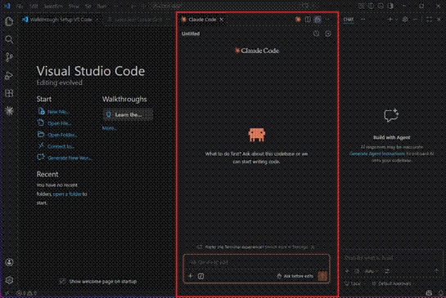Open the Default Approvals dropdown
446x298 pixels.
coord(392,283)
